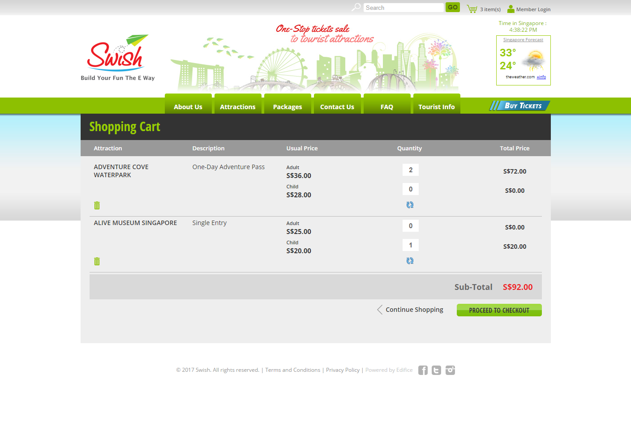Click the Time in Singapore clock text
The width and height of the screenshot is (631, 434).
(523, 26)
